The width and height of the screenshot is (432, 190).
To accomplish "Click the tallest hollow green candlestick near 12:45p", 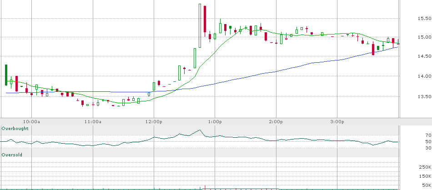I will click(x=200, y=25).
